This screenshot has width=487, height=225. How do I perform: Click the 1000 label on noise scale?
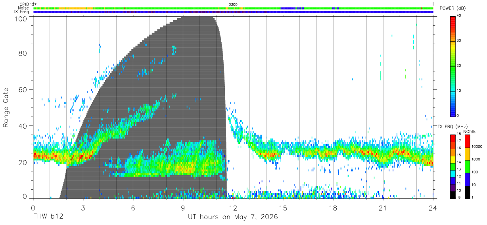pos(475,160)
